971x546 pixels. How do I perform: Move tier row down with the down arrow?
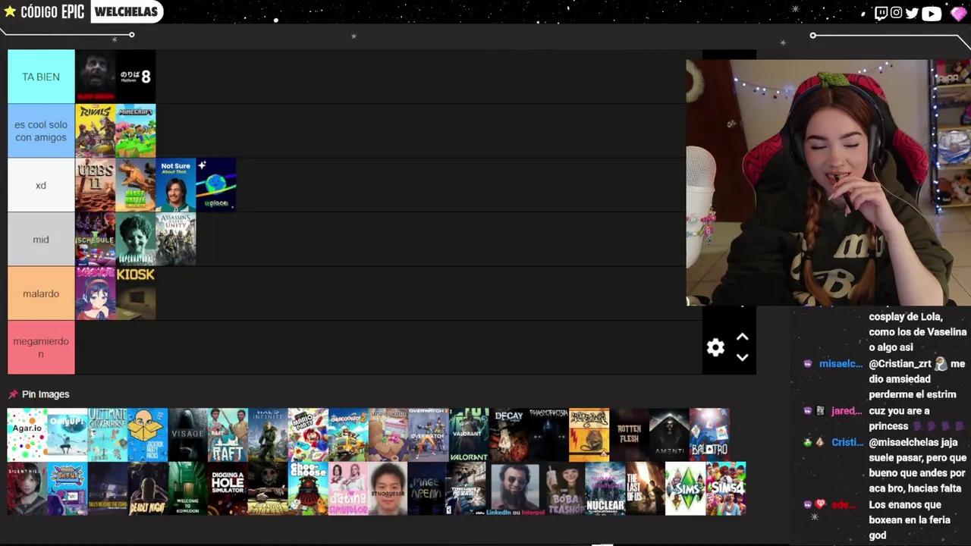(743, 357)
